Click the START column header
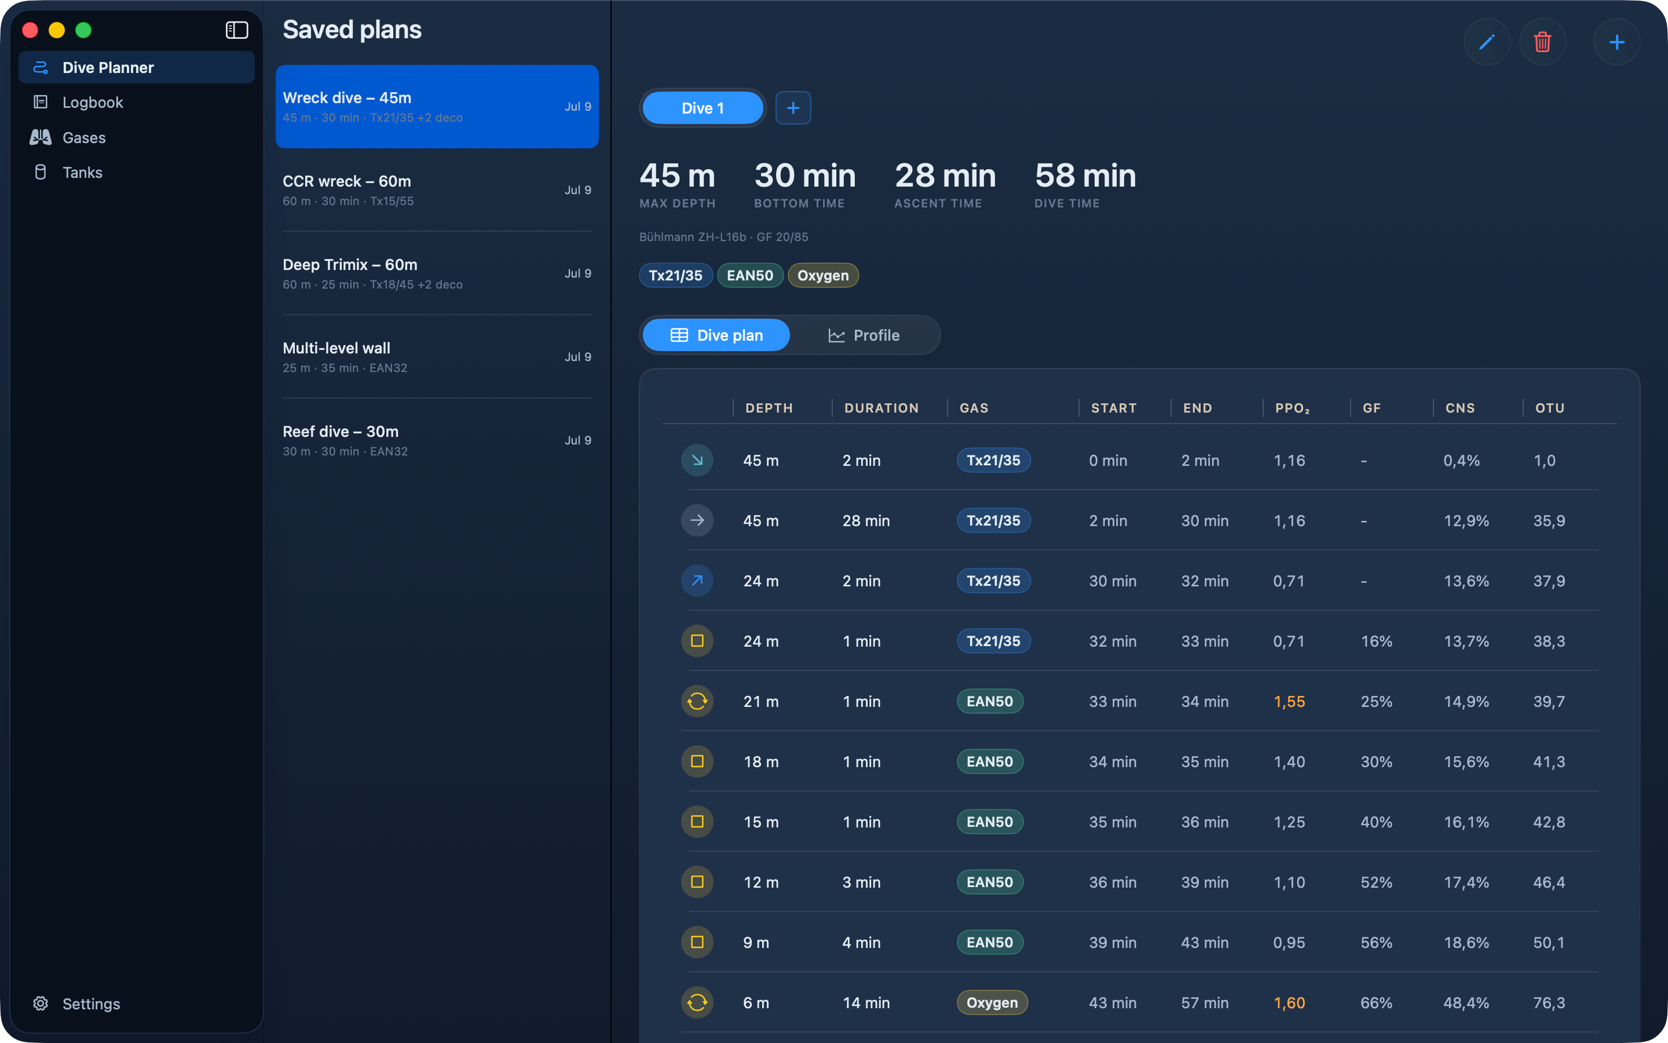The image size is (1668, 1043). (x=1113, y=408)
